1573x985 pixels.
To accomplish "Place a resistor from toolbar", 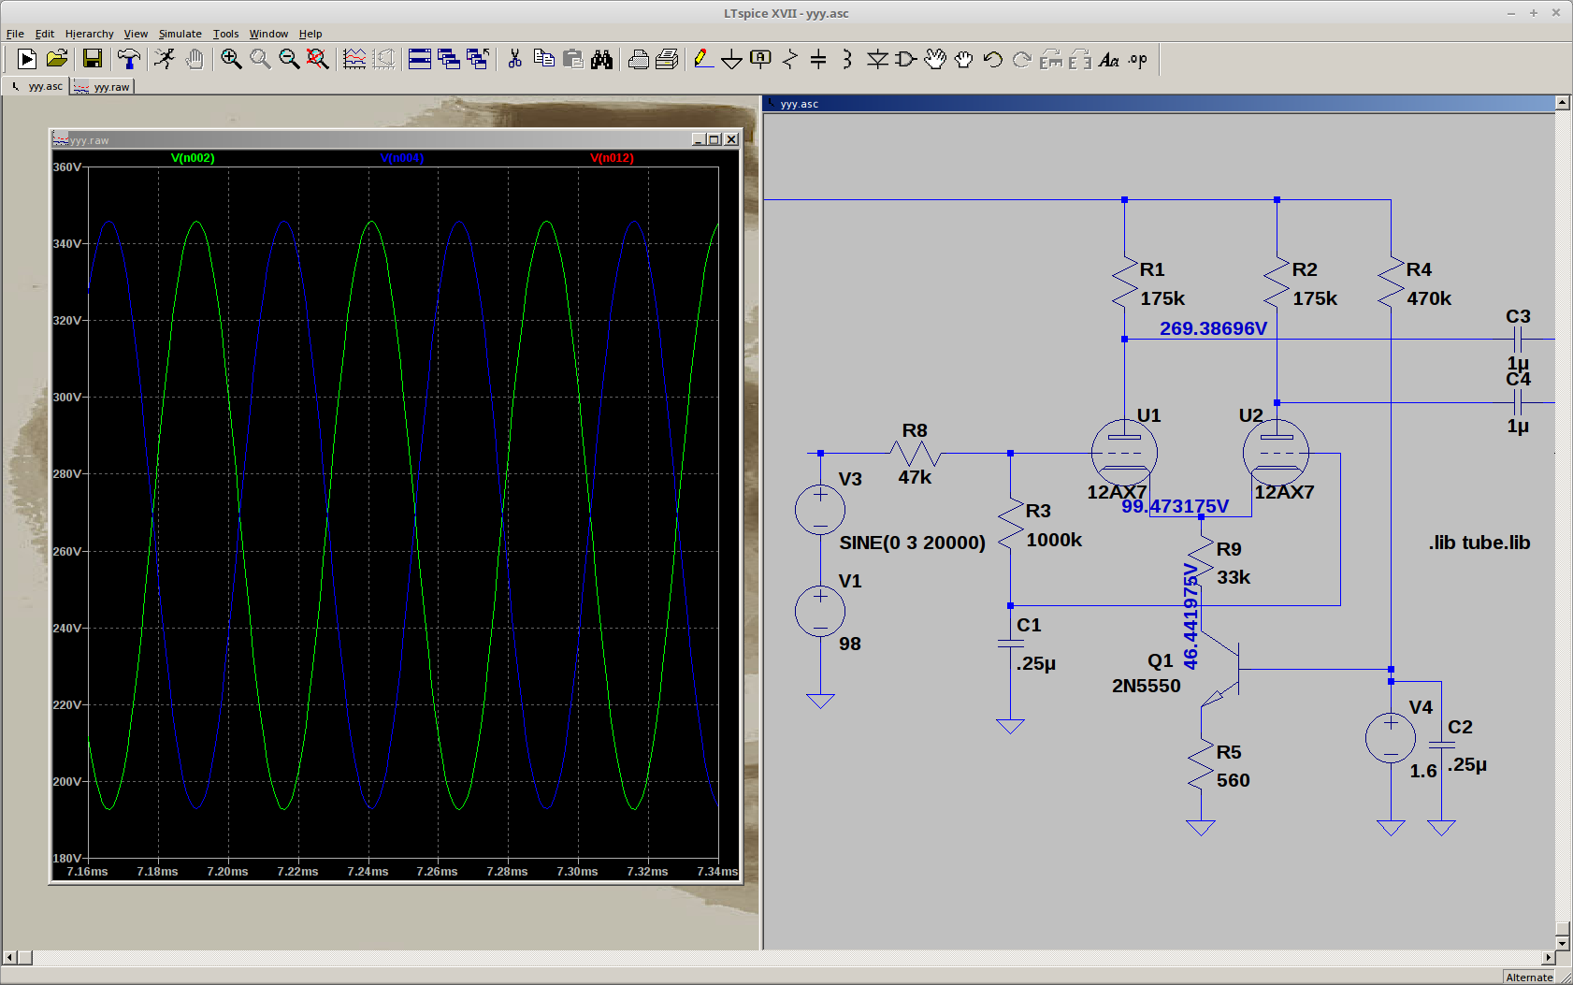I will click(790, 59).
